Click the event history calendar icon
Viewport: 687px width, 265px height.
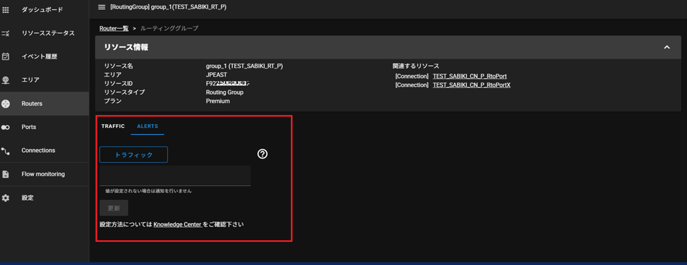6,57
